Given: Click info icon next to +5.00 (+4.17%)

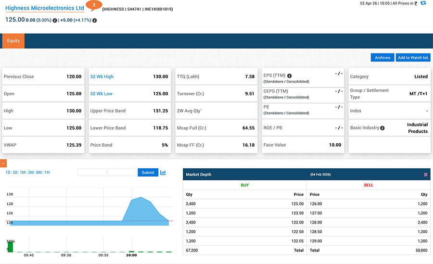Looking at the screenshot, I should tap(94, 20).
